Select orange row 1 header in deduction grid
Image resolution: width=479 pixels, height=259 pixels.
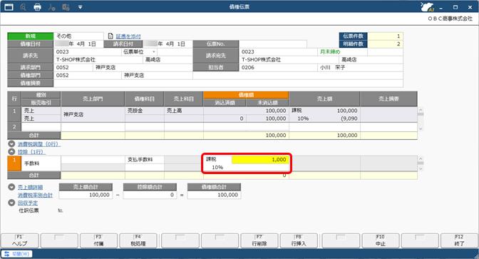[x=14, y=163]
